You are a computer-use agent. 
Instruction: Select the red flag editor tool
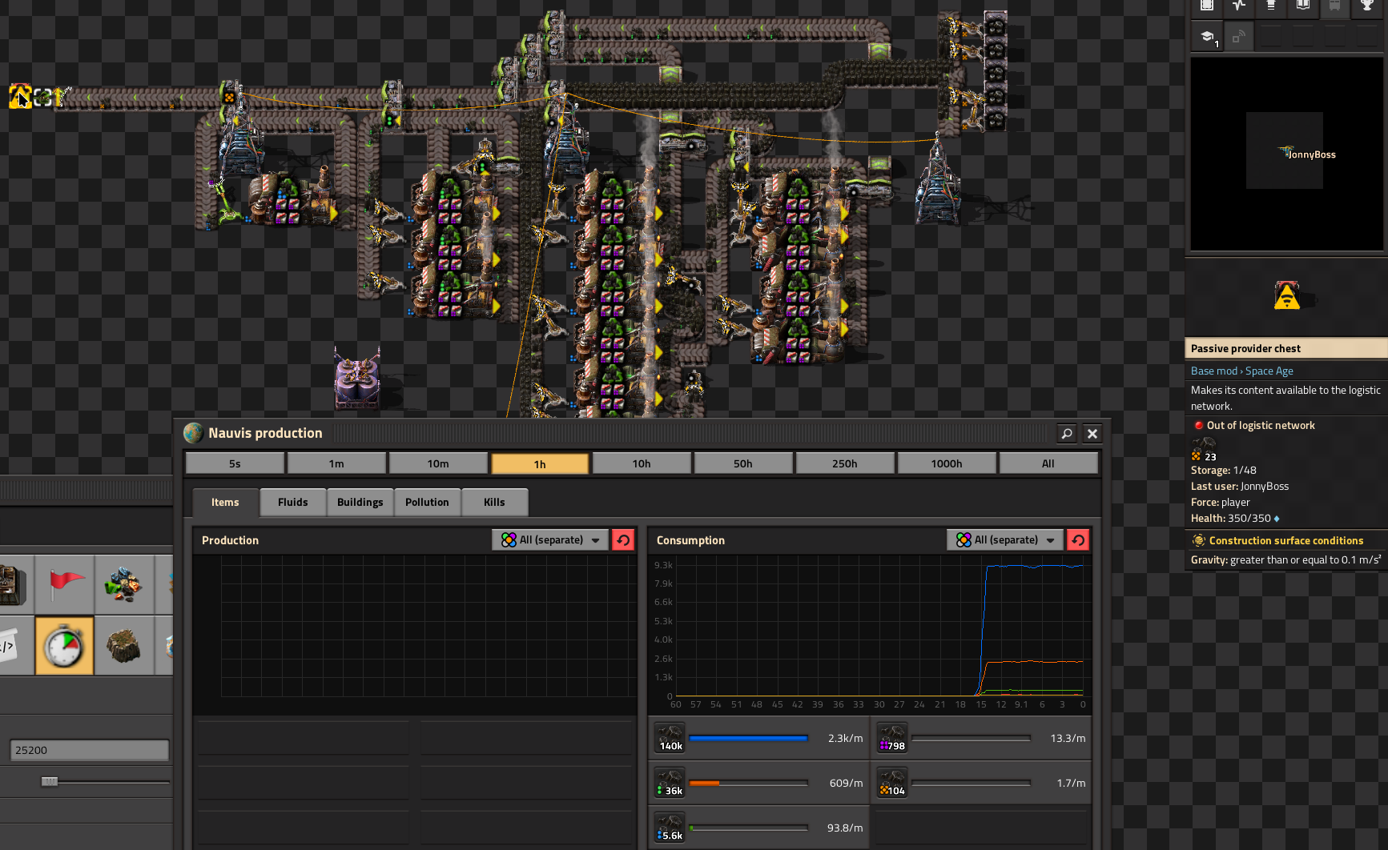[x=66, y=584]
